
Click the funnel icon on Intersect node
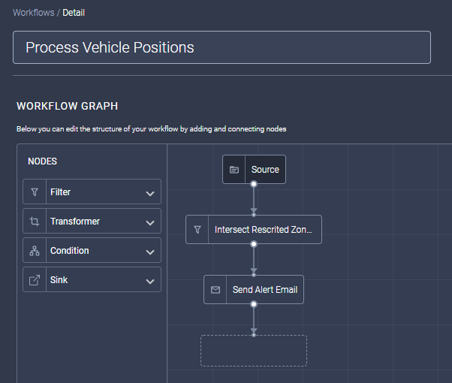pyautogui.click(x=197, y=230)
